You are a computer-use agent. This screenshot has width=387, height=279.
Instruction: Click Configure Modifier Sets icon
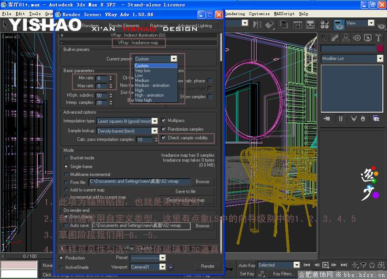(x=376, y=119)
